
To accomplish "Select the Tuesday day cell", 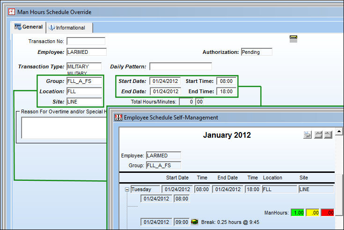I will coord(145,189).
